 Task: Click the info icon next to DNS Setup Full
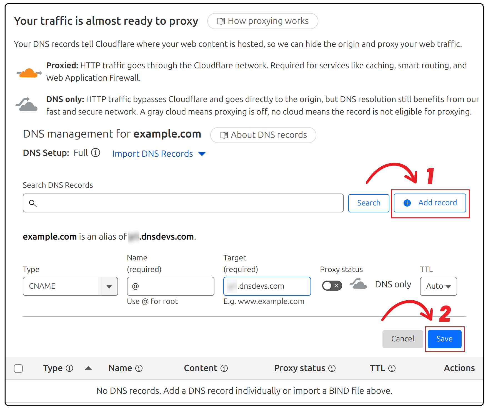96,153
